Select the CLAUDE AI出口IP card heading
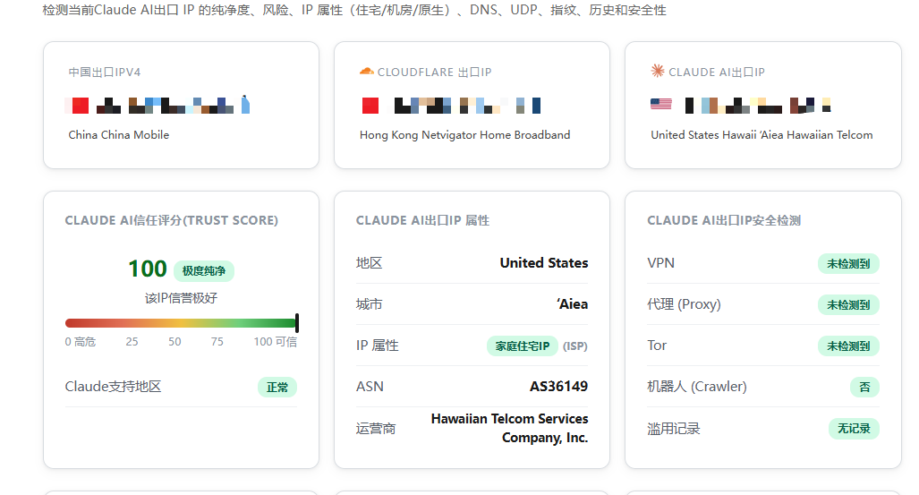Screen dimensions: 919x495 (x=716, y=73)
